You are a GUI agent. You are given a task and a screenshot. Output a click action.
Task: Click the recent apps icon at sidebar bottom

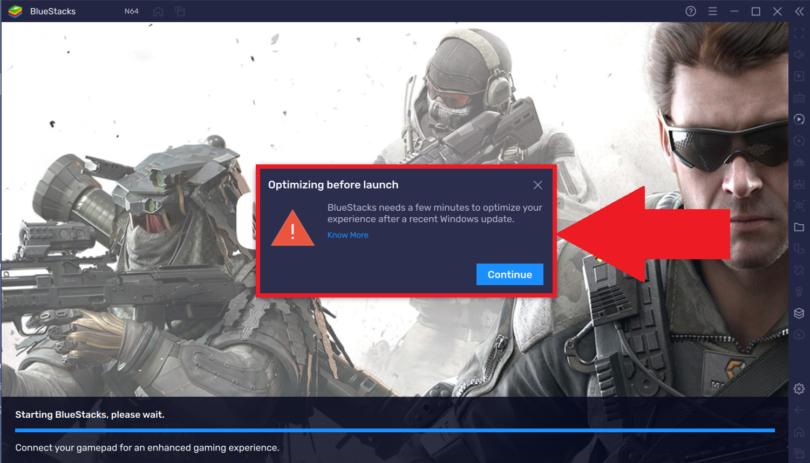click(799, 453)
